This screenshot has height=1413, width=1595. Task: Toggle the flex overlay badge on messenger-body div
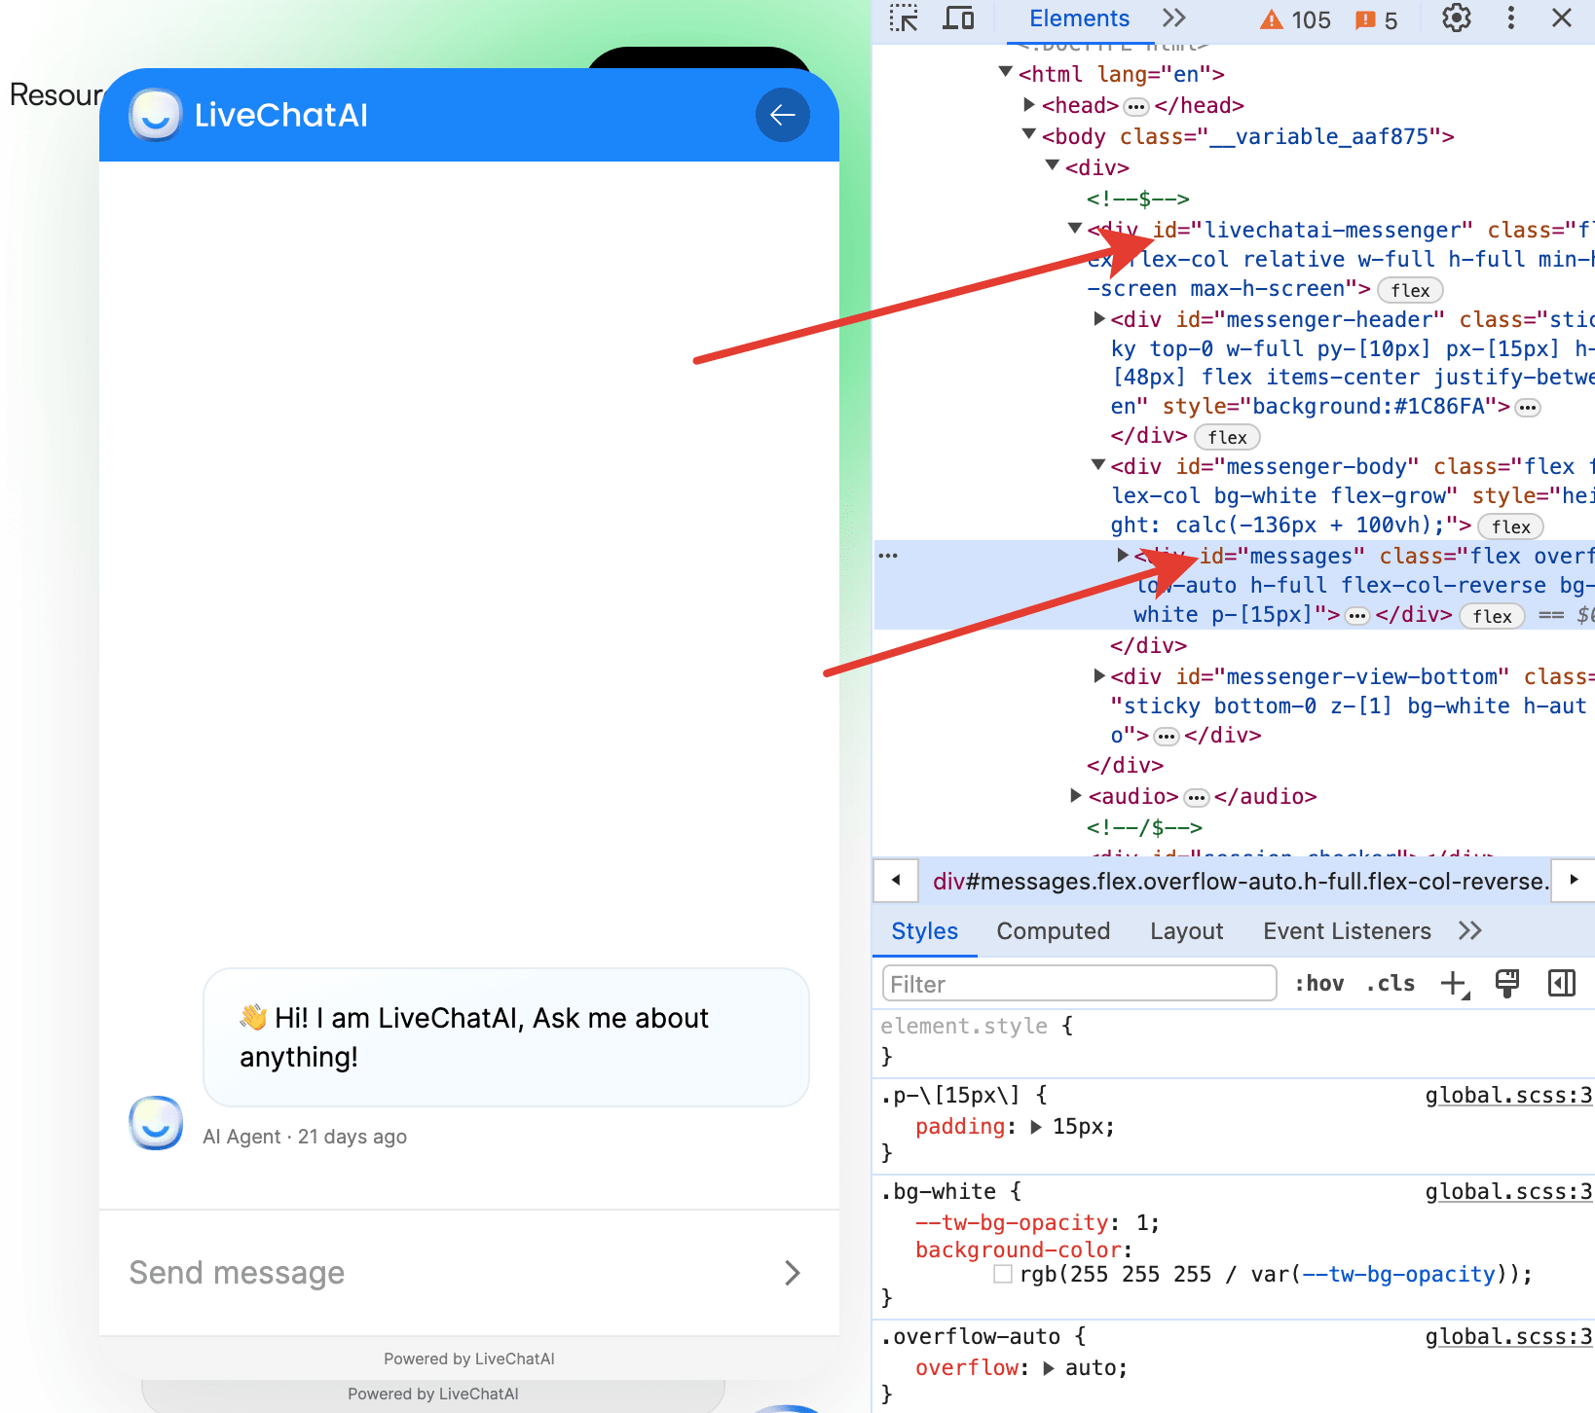pyautogui.click(x=1510, y=526)
